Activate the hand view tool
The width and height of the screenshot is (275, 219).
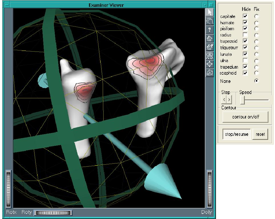click(x=210, y=21)
